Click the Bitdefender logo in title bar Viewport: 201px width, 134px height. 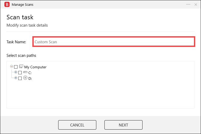tap(7, 4)
